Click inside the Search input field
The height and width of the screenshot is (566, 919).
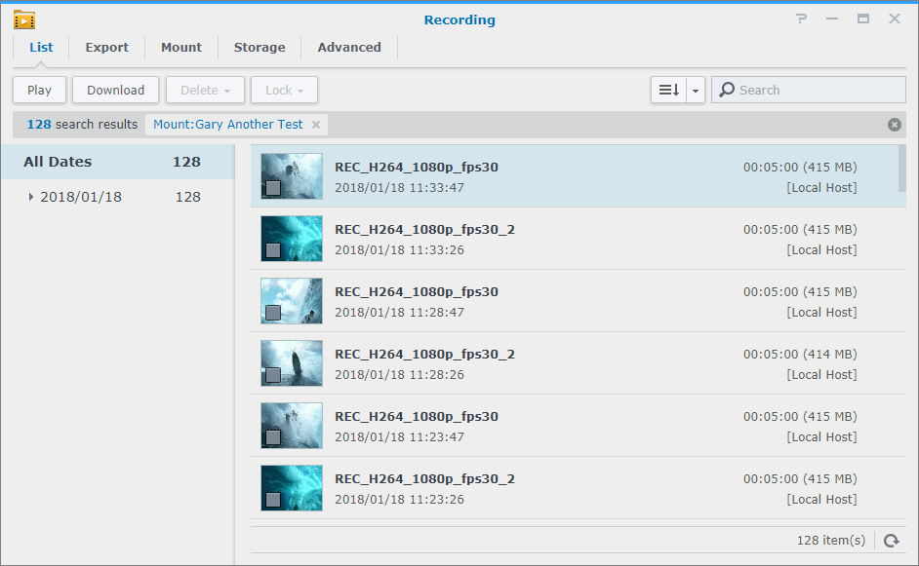[810, 90]
